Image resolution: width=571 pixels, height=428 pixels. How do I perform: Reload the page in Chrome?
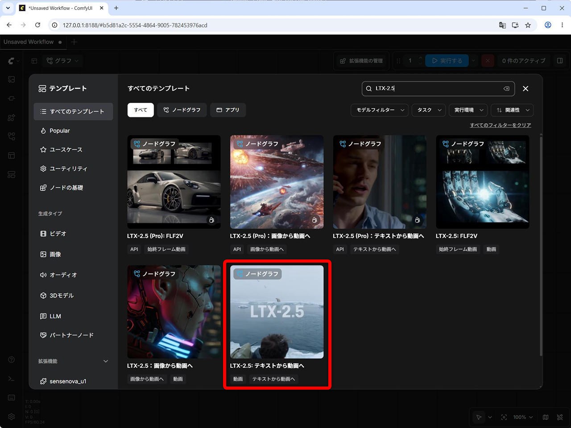37,25
